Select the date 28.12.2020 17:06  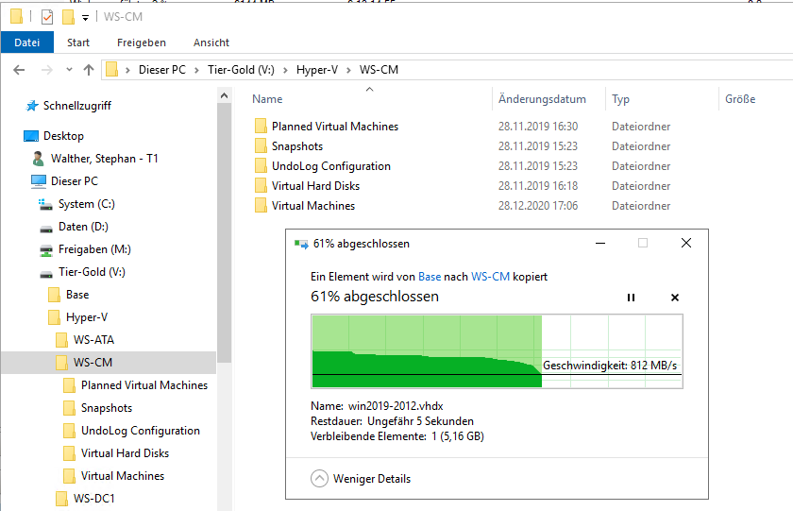[x=537, y=206]
